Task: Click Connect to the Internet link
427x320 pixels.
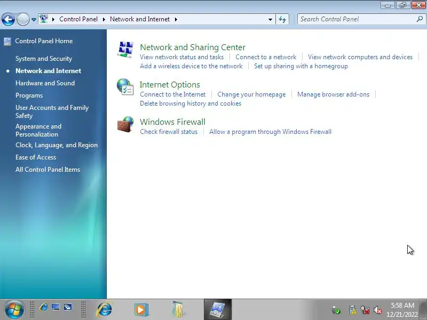Action: pos(172,94)
